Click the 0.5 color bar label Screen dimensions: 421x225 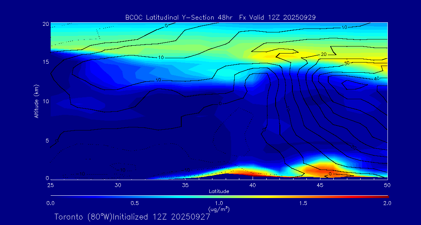(134, 203)
